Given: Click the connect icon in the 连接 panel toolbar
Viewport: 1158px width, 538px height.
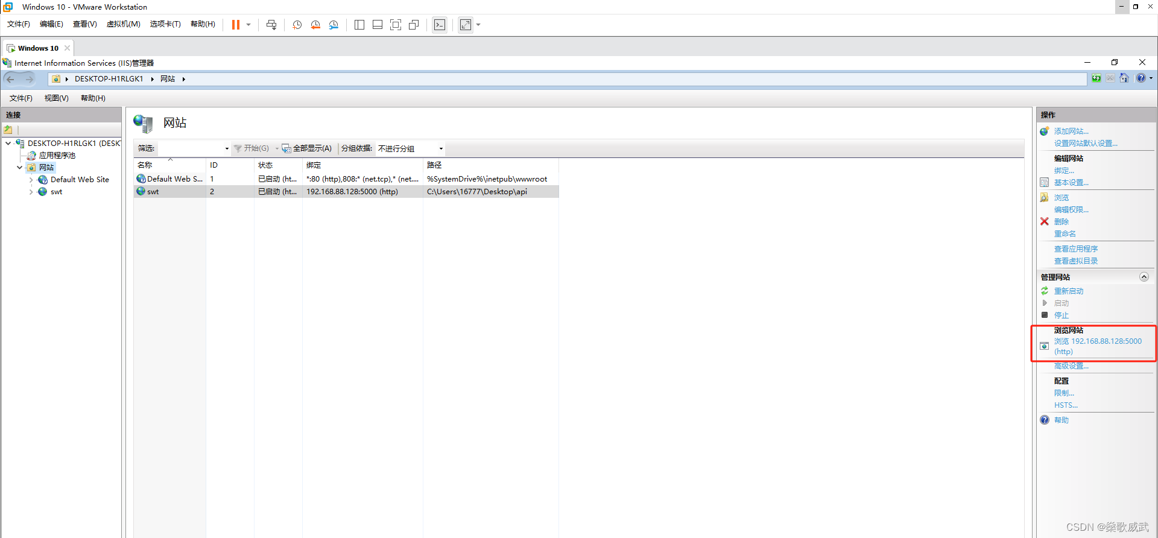Looking at the screenshot, I should 8,130.
